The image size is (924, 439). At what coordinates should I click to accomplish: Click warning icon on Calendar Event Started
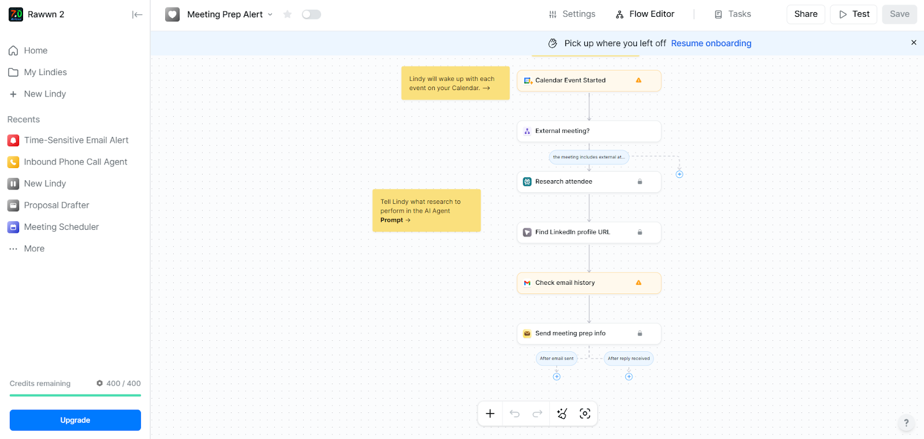tap(639, 80)
